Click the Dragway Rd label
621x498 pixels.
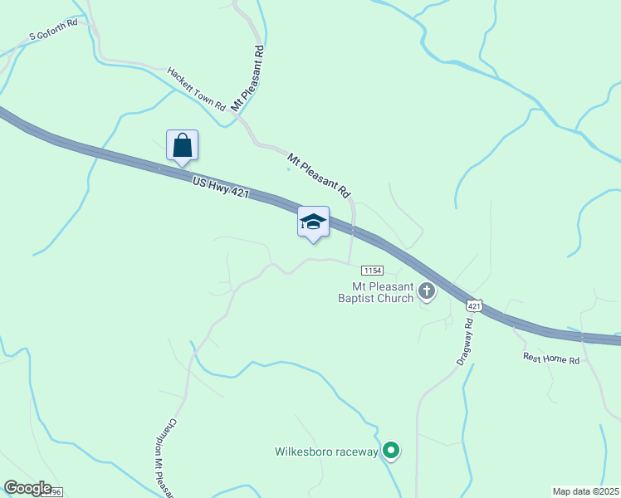465,342
